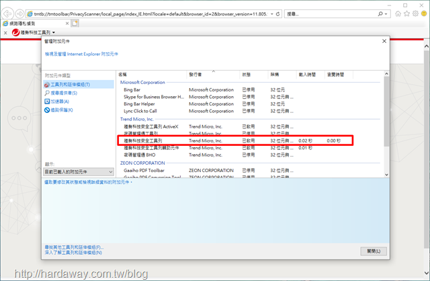Close the current browser tab
The width and height of the screenshot is (430, 281).
(x=67, y=24)
